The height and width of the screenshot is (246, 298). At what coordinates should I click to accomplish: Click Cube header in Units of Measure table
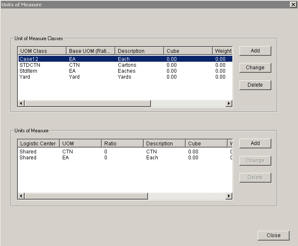206,143
